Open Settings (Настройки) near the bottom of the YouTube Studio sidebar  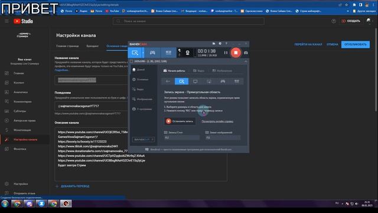21,184
